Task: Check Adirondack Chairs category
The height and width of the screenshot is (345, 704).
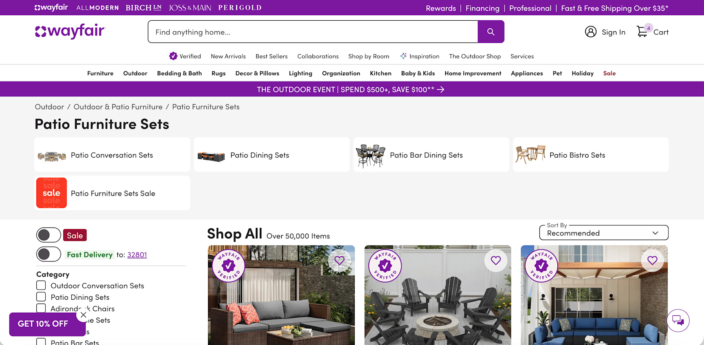Action: point(41,308)
